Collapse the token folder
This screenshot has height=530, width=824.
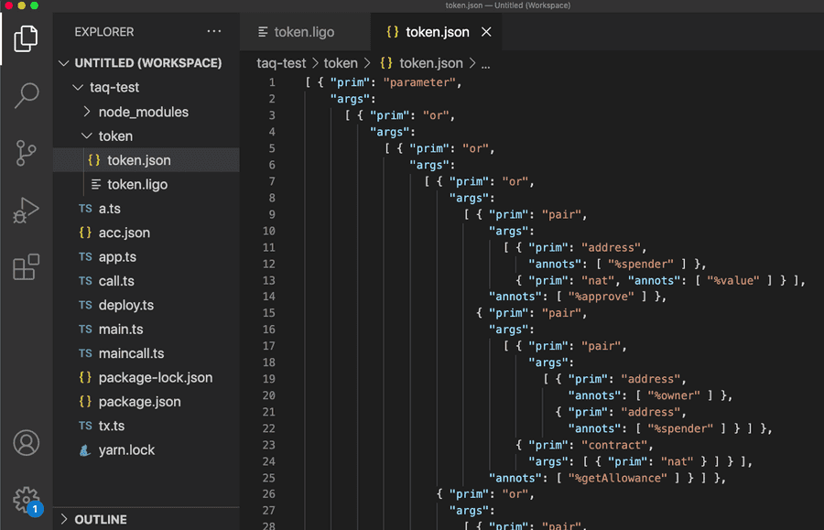point(115,135)
